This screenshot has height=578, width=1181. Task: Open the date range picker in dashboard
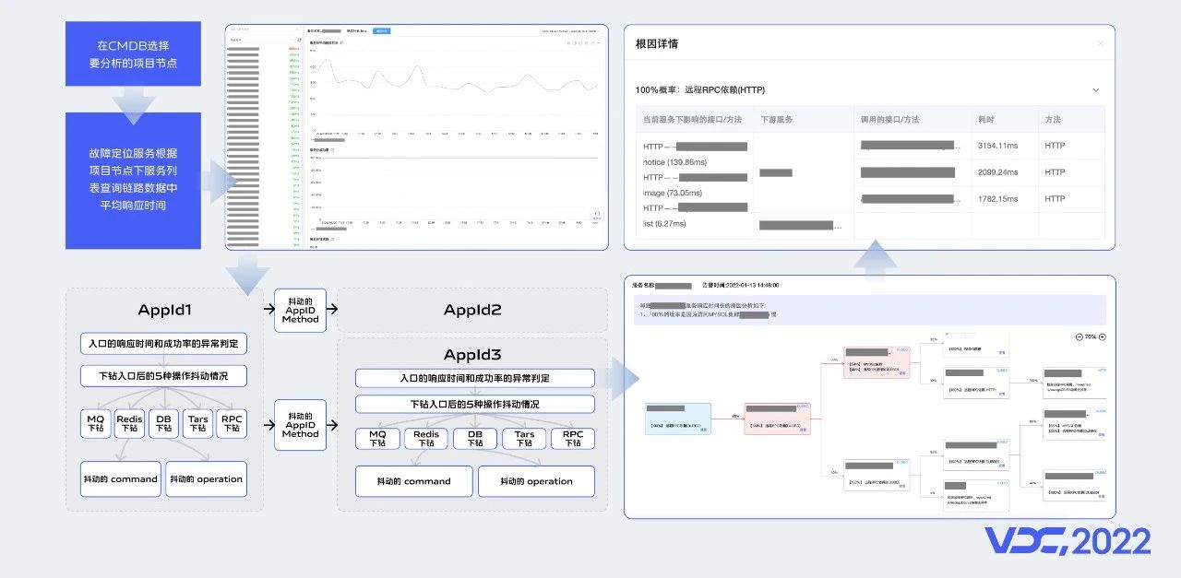tap(572, 30)
